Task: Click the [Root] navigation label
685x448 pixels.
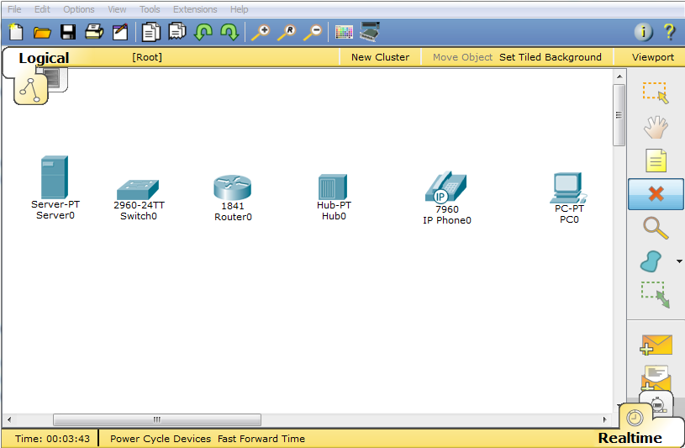Action: [x=147, y=57]
